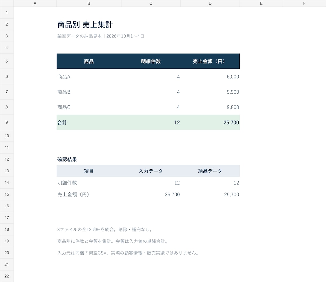Screen dimensions: 326x282
Task: Select row 5 header
Action: pos(7,61)
